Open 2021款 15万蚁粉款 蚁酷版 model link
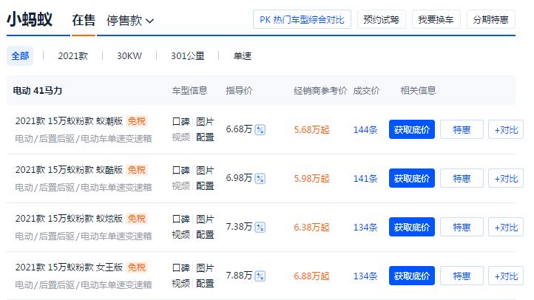 tap(69, 170)
